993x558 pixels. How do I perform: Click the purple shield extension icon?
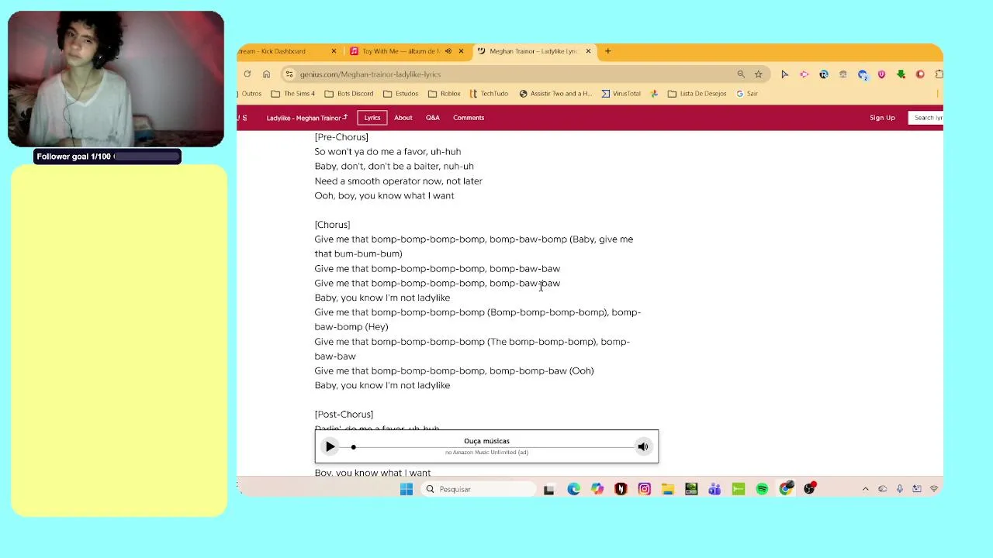coord(881,74)
